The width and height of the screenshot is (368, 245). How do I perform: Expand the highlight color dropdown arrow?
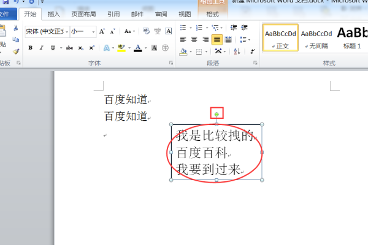[129, 48]
